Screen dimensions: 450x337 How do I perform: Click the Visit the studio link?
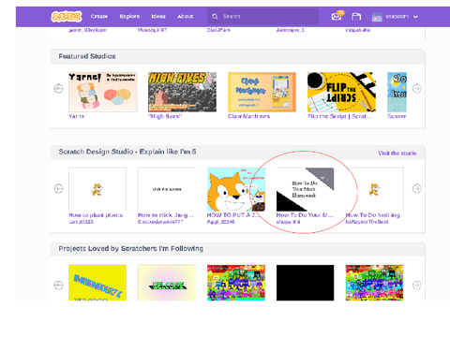(397, 153)
